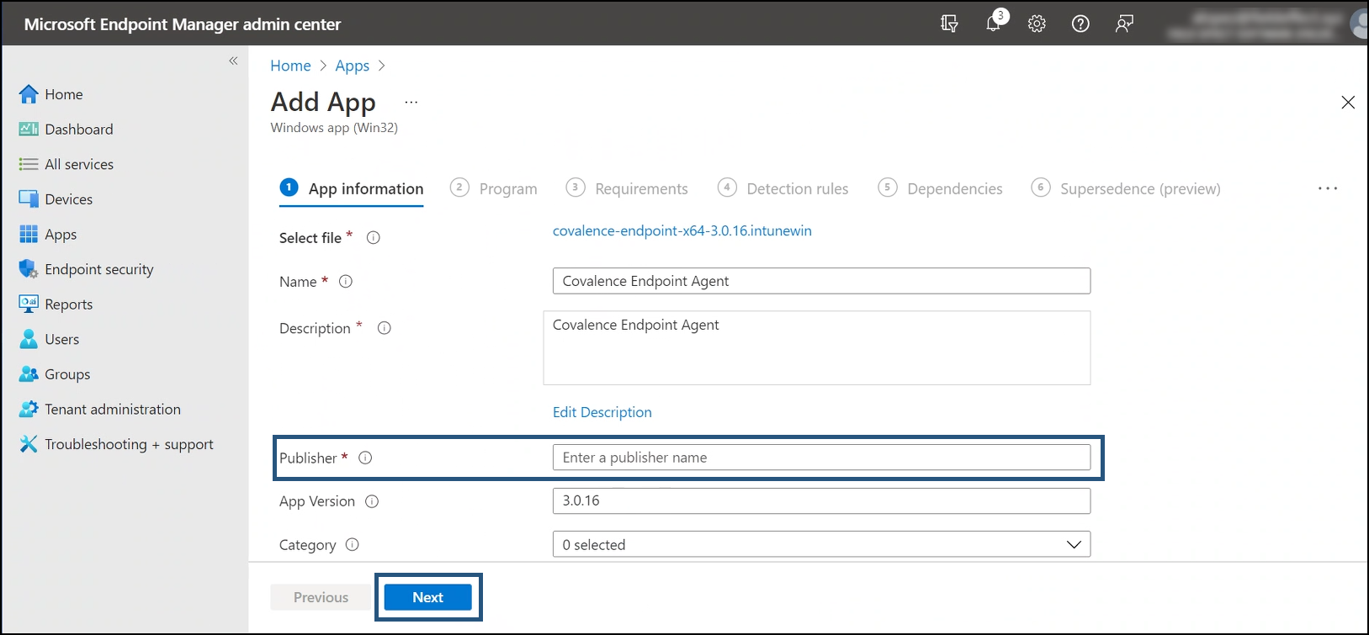The height and width of the screenshot is (635, 1369).
Task: Collapse the left navigation with double chevron
Action: (233, 61)
